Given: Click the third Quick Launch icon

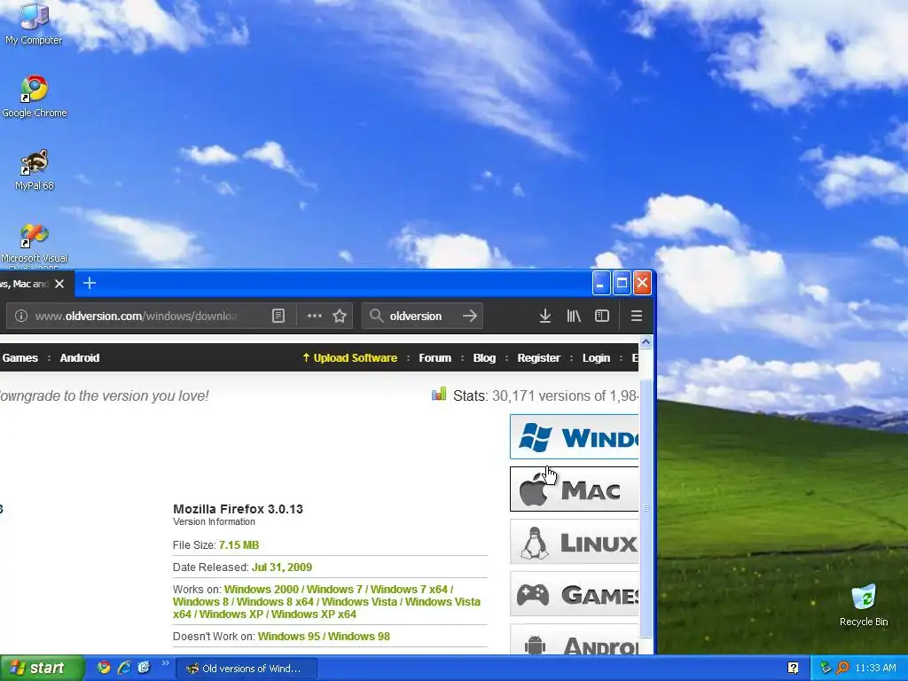Looking at the screenshot, I should (144, 668).
